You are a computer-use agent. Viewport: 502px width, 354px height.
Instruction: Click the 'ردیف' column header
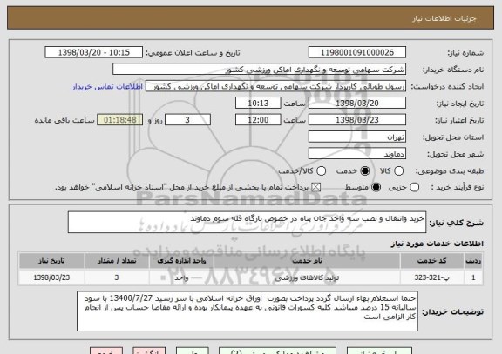[473, 261]
